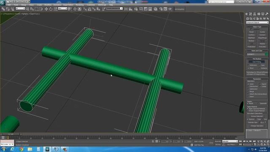Choose the Subtraction operation
Screen dimensions: 270x152
point(248,89)
